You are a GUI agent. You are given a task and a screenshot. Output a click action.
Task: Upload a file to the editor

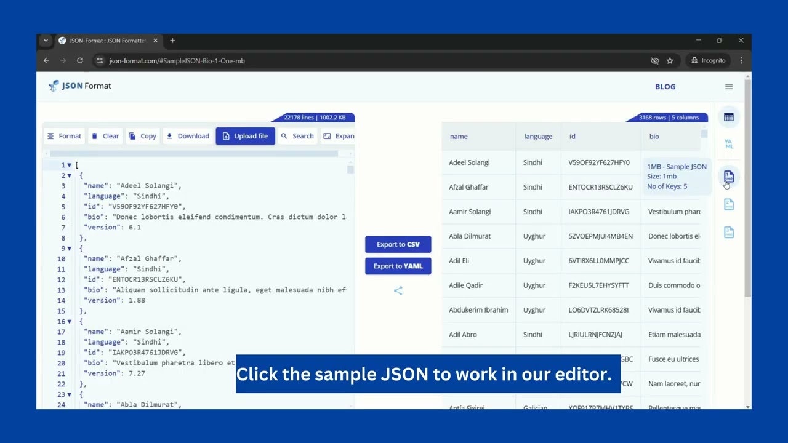(x=245, y=135)
